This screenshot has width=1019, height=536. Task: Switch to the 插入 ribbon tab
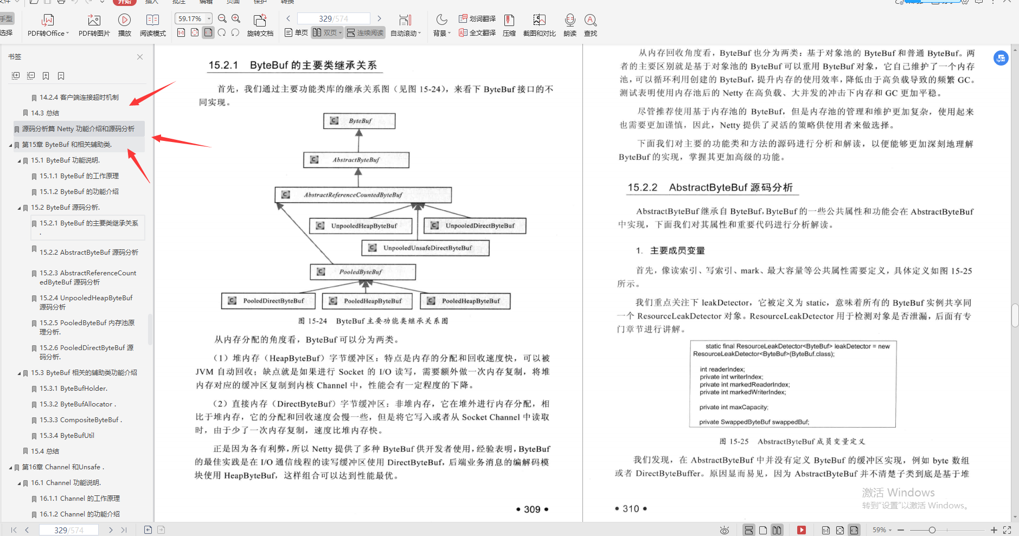tap(152, 2)
